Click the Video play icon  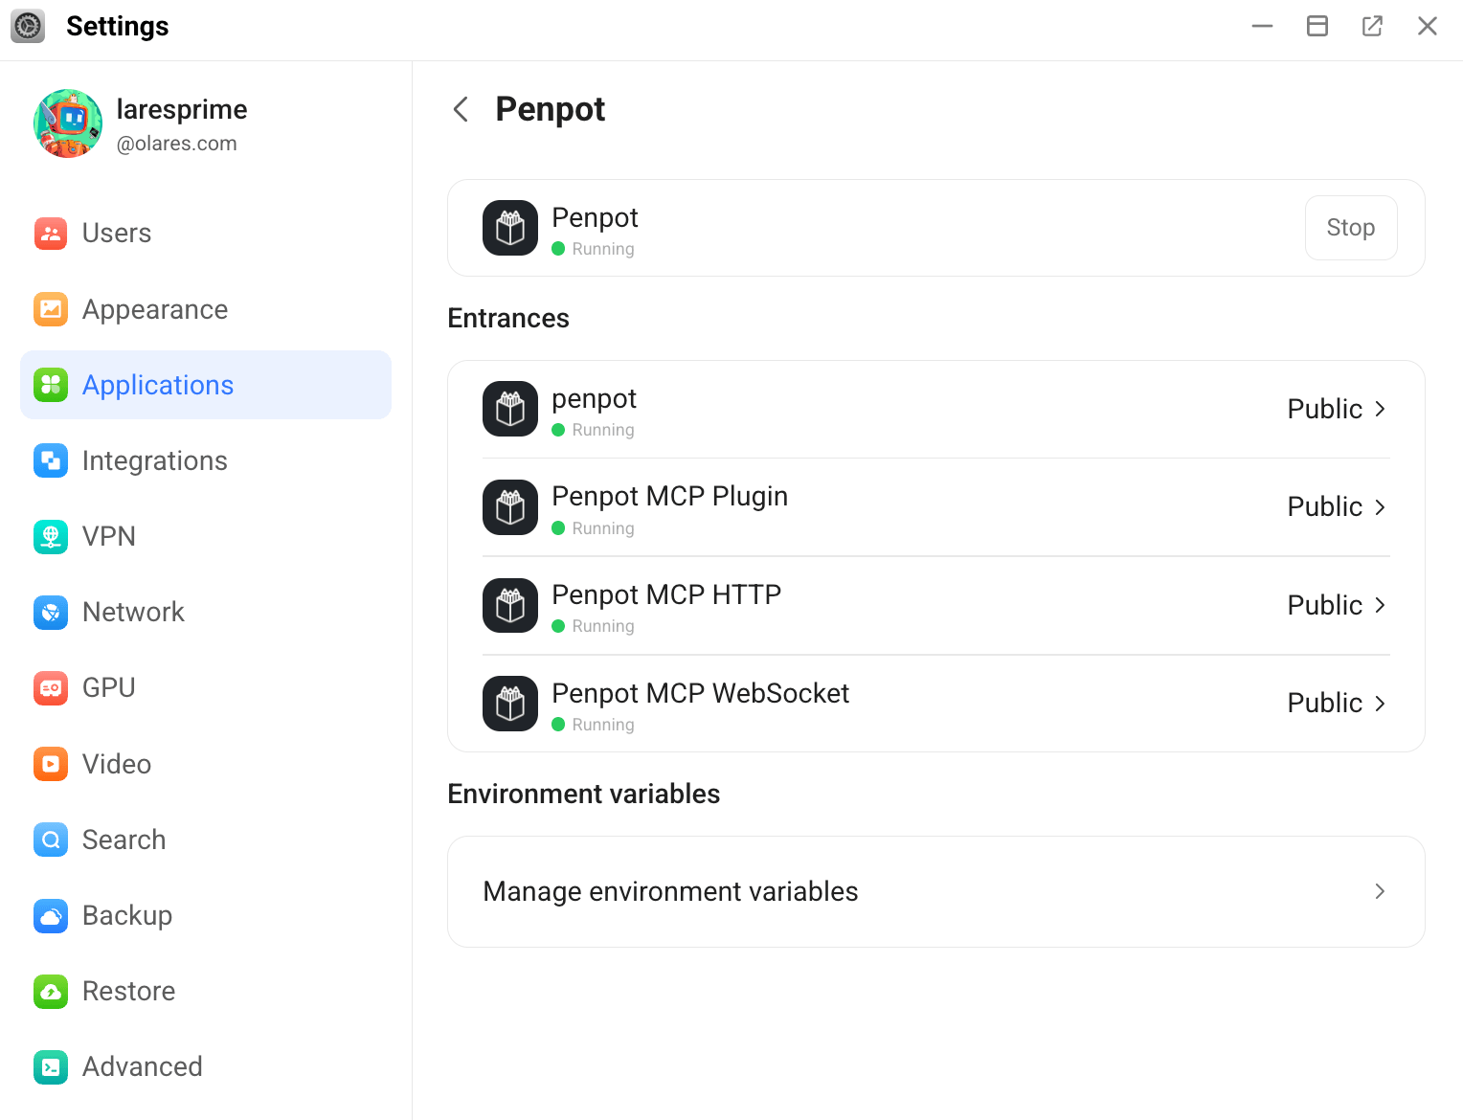(51, 764)
